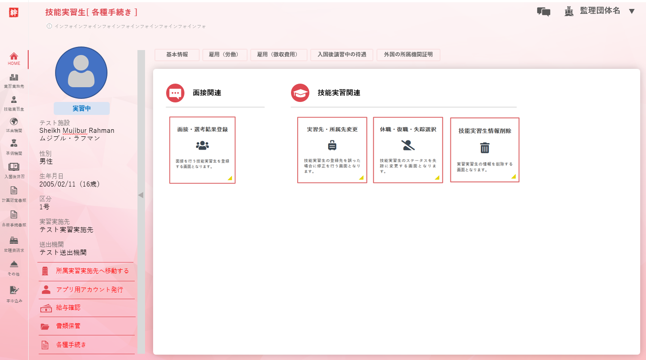The height and width of the screenshot is (360, 646).
Task: Open 監理費請求 register icon in sidebar
Action: pos(14,243)
